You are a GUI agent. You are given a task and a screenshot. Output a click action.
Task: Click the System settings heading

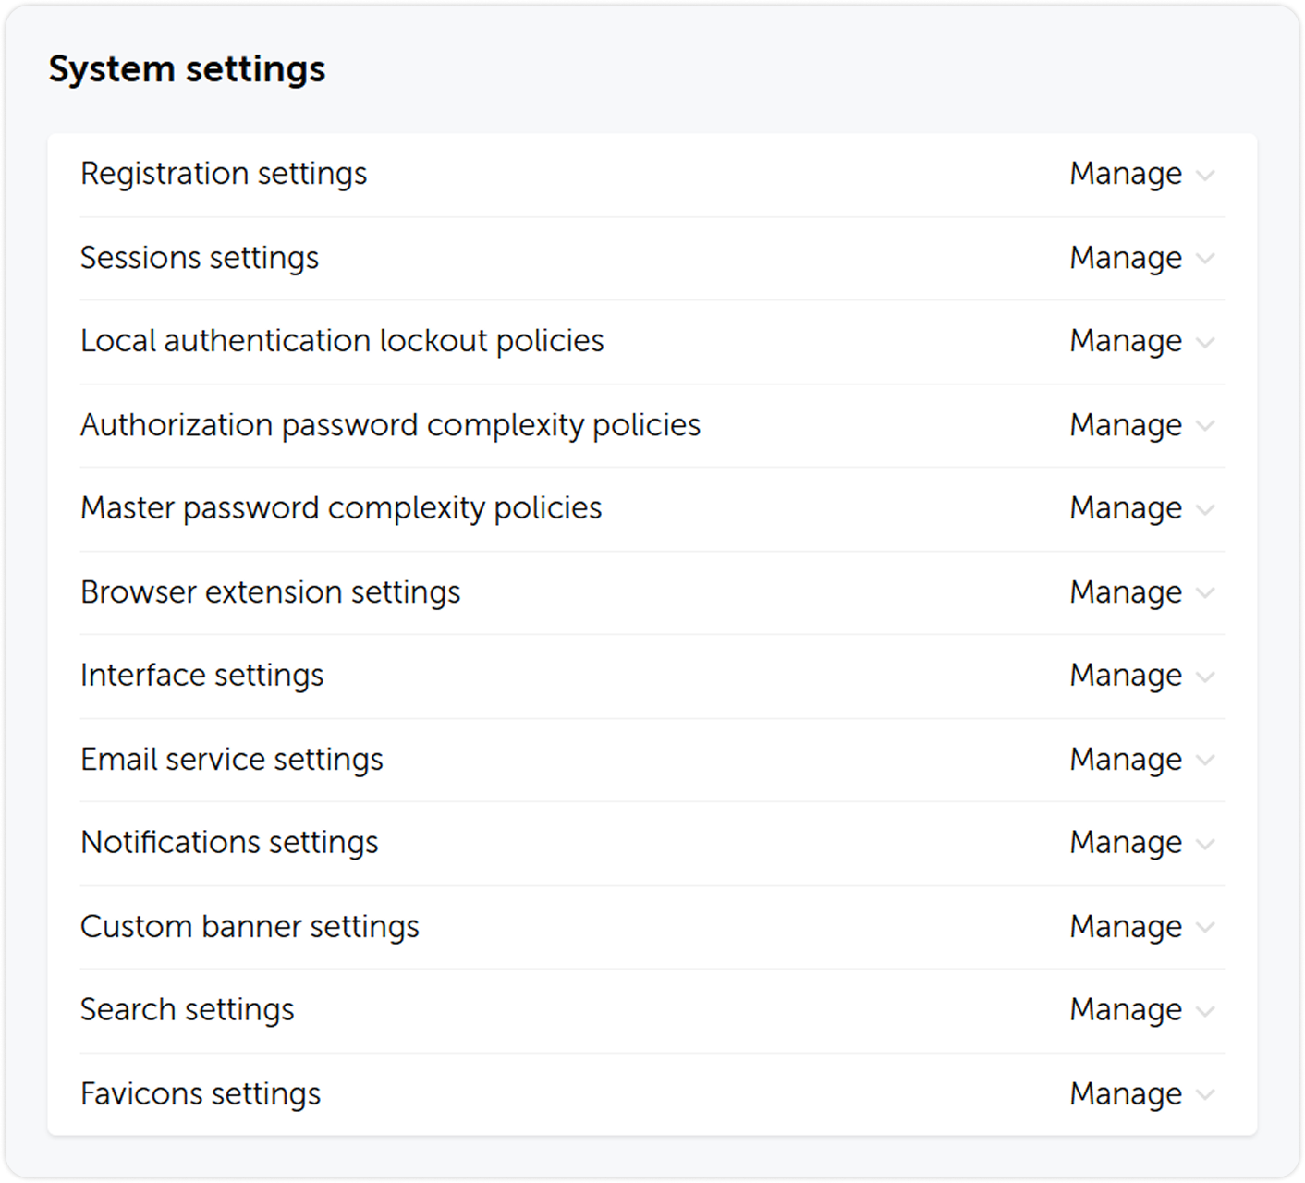189,68
